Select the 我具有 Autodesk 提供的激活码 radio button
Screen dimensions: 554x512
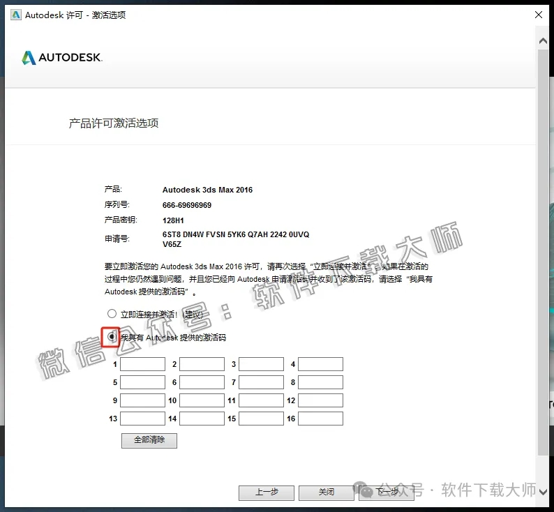(x=112, y=337)
